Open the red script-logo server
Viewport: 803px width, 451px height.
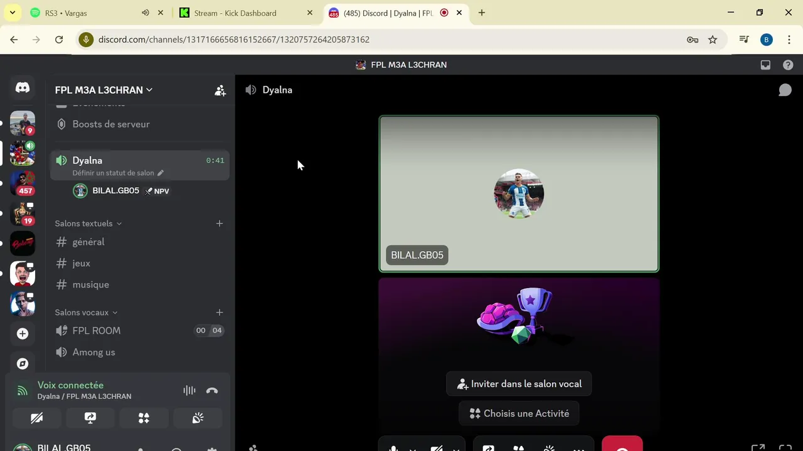click(23, 243)
